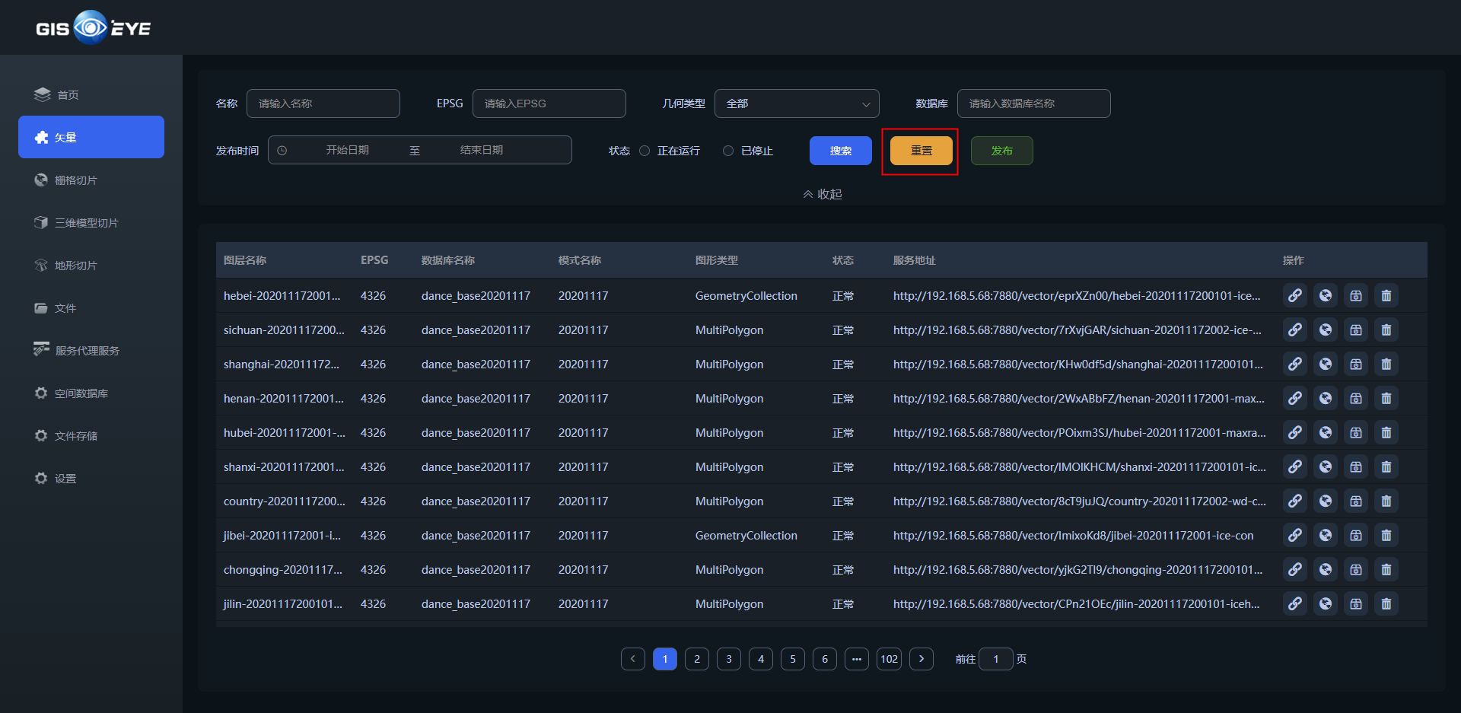This screenshot has height=713, width=1461.
Task: Click the 数据库 name input field
Action: (x=1034, y=103)
